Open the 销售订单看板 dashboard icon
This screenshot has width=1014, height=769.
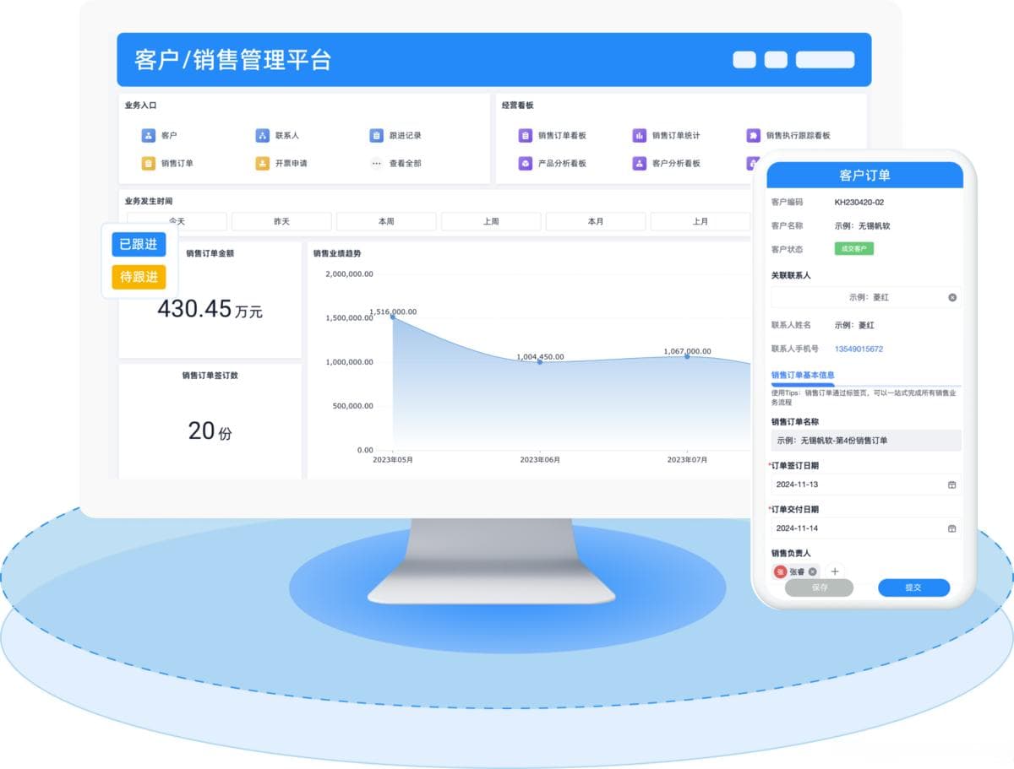point(526,135)
